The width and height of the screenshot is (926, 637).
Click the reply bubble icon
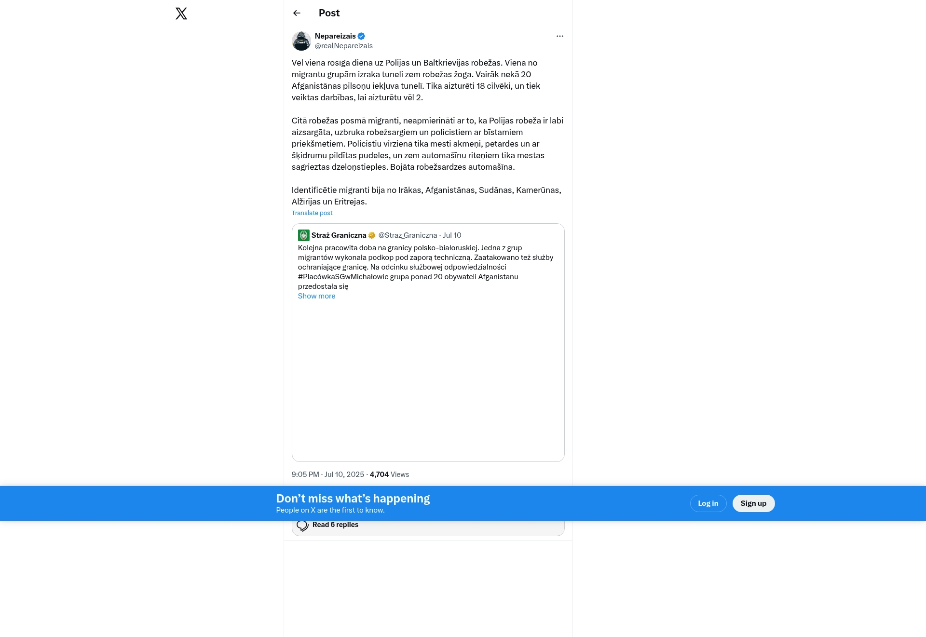pos(302,525)
